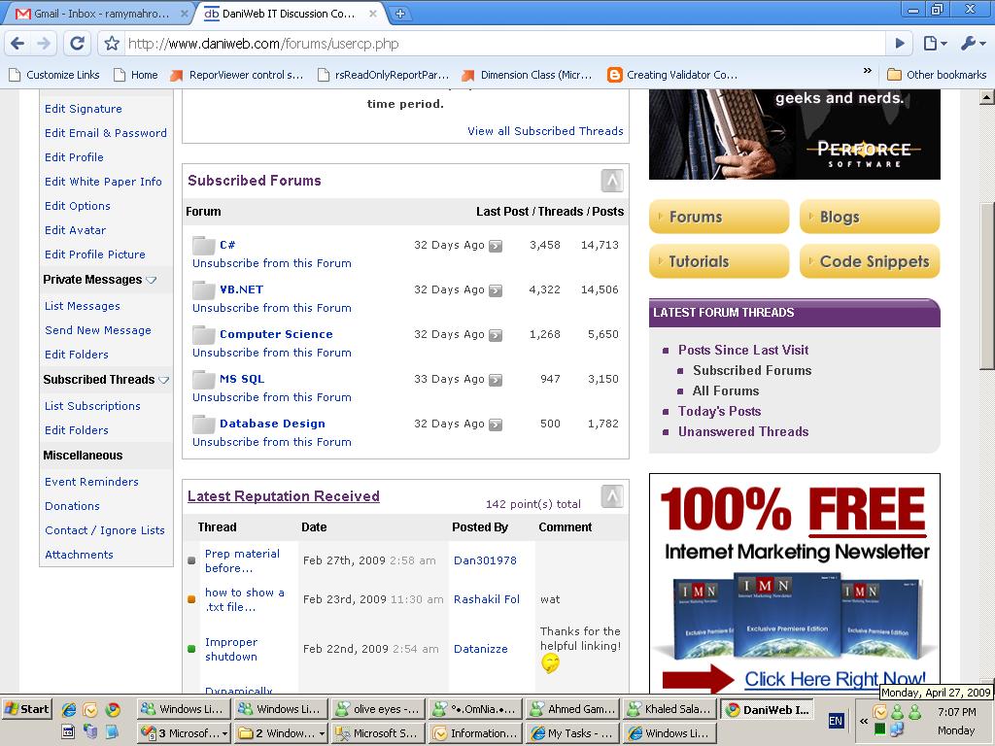This screenshot has width=995, height=746.
Task: Open the Creating Validator Co bookmark
Action: tap(672, 75)
